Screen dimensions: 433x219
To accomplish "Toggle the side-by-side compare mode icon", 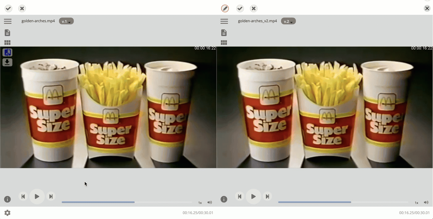I will pos(7,52).
